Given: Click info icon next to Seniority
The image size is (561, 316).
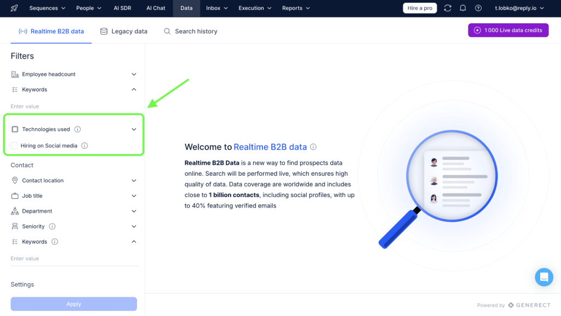Looking at the screenshot, I should click(52, 226).
